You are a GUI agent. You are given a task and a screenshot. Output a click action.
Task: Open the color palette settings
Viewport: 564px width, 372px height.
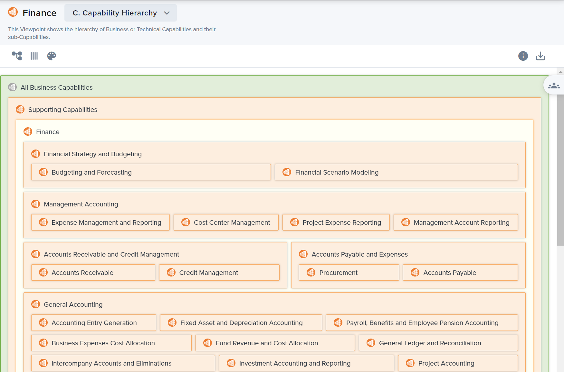[x=52, y=56]
